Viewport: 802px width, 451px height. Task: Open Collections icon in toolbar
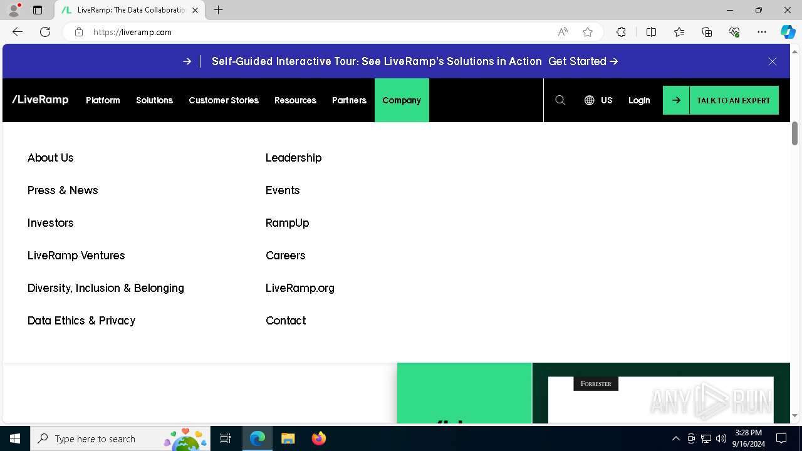[x=707, y=32]
